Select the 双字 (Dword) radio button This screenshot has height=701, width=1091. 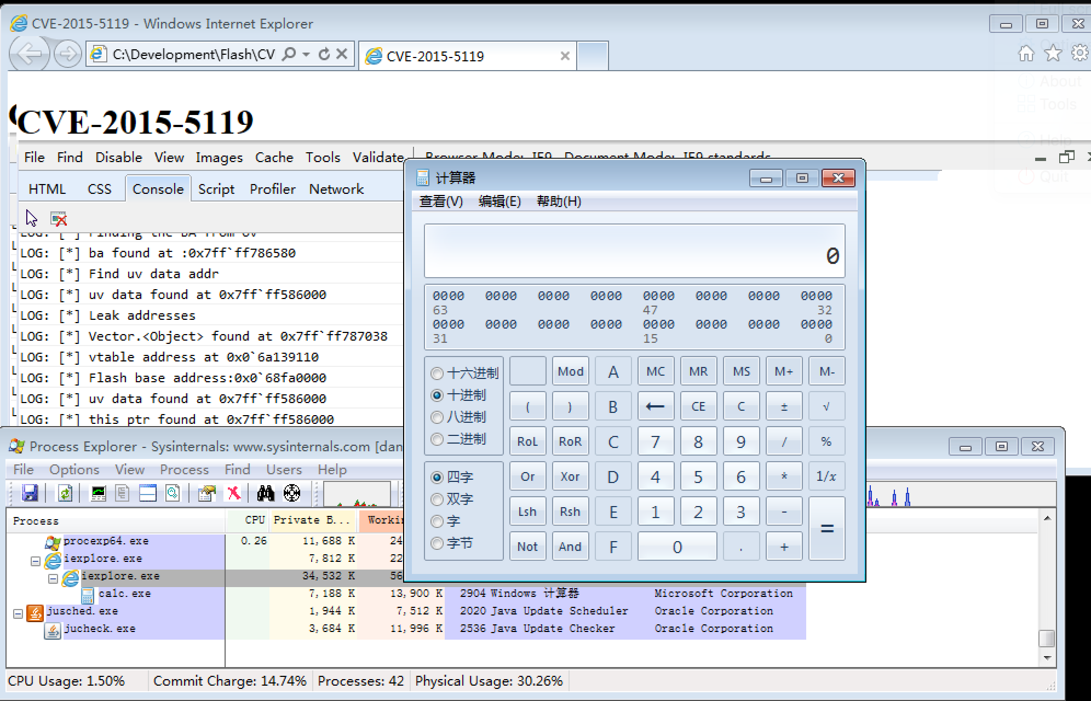tap(437, 499)
